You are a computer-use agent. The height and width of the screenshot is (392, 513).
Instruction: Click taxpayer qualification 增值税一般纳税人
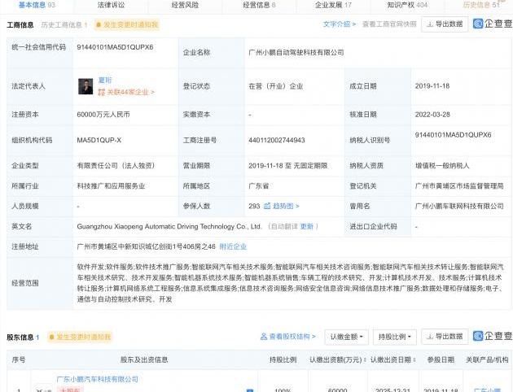click(x=442, y=166)
